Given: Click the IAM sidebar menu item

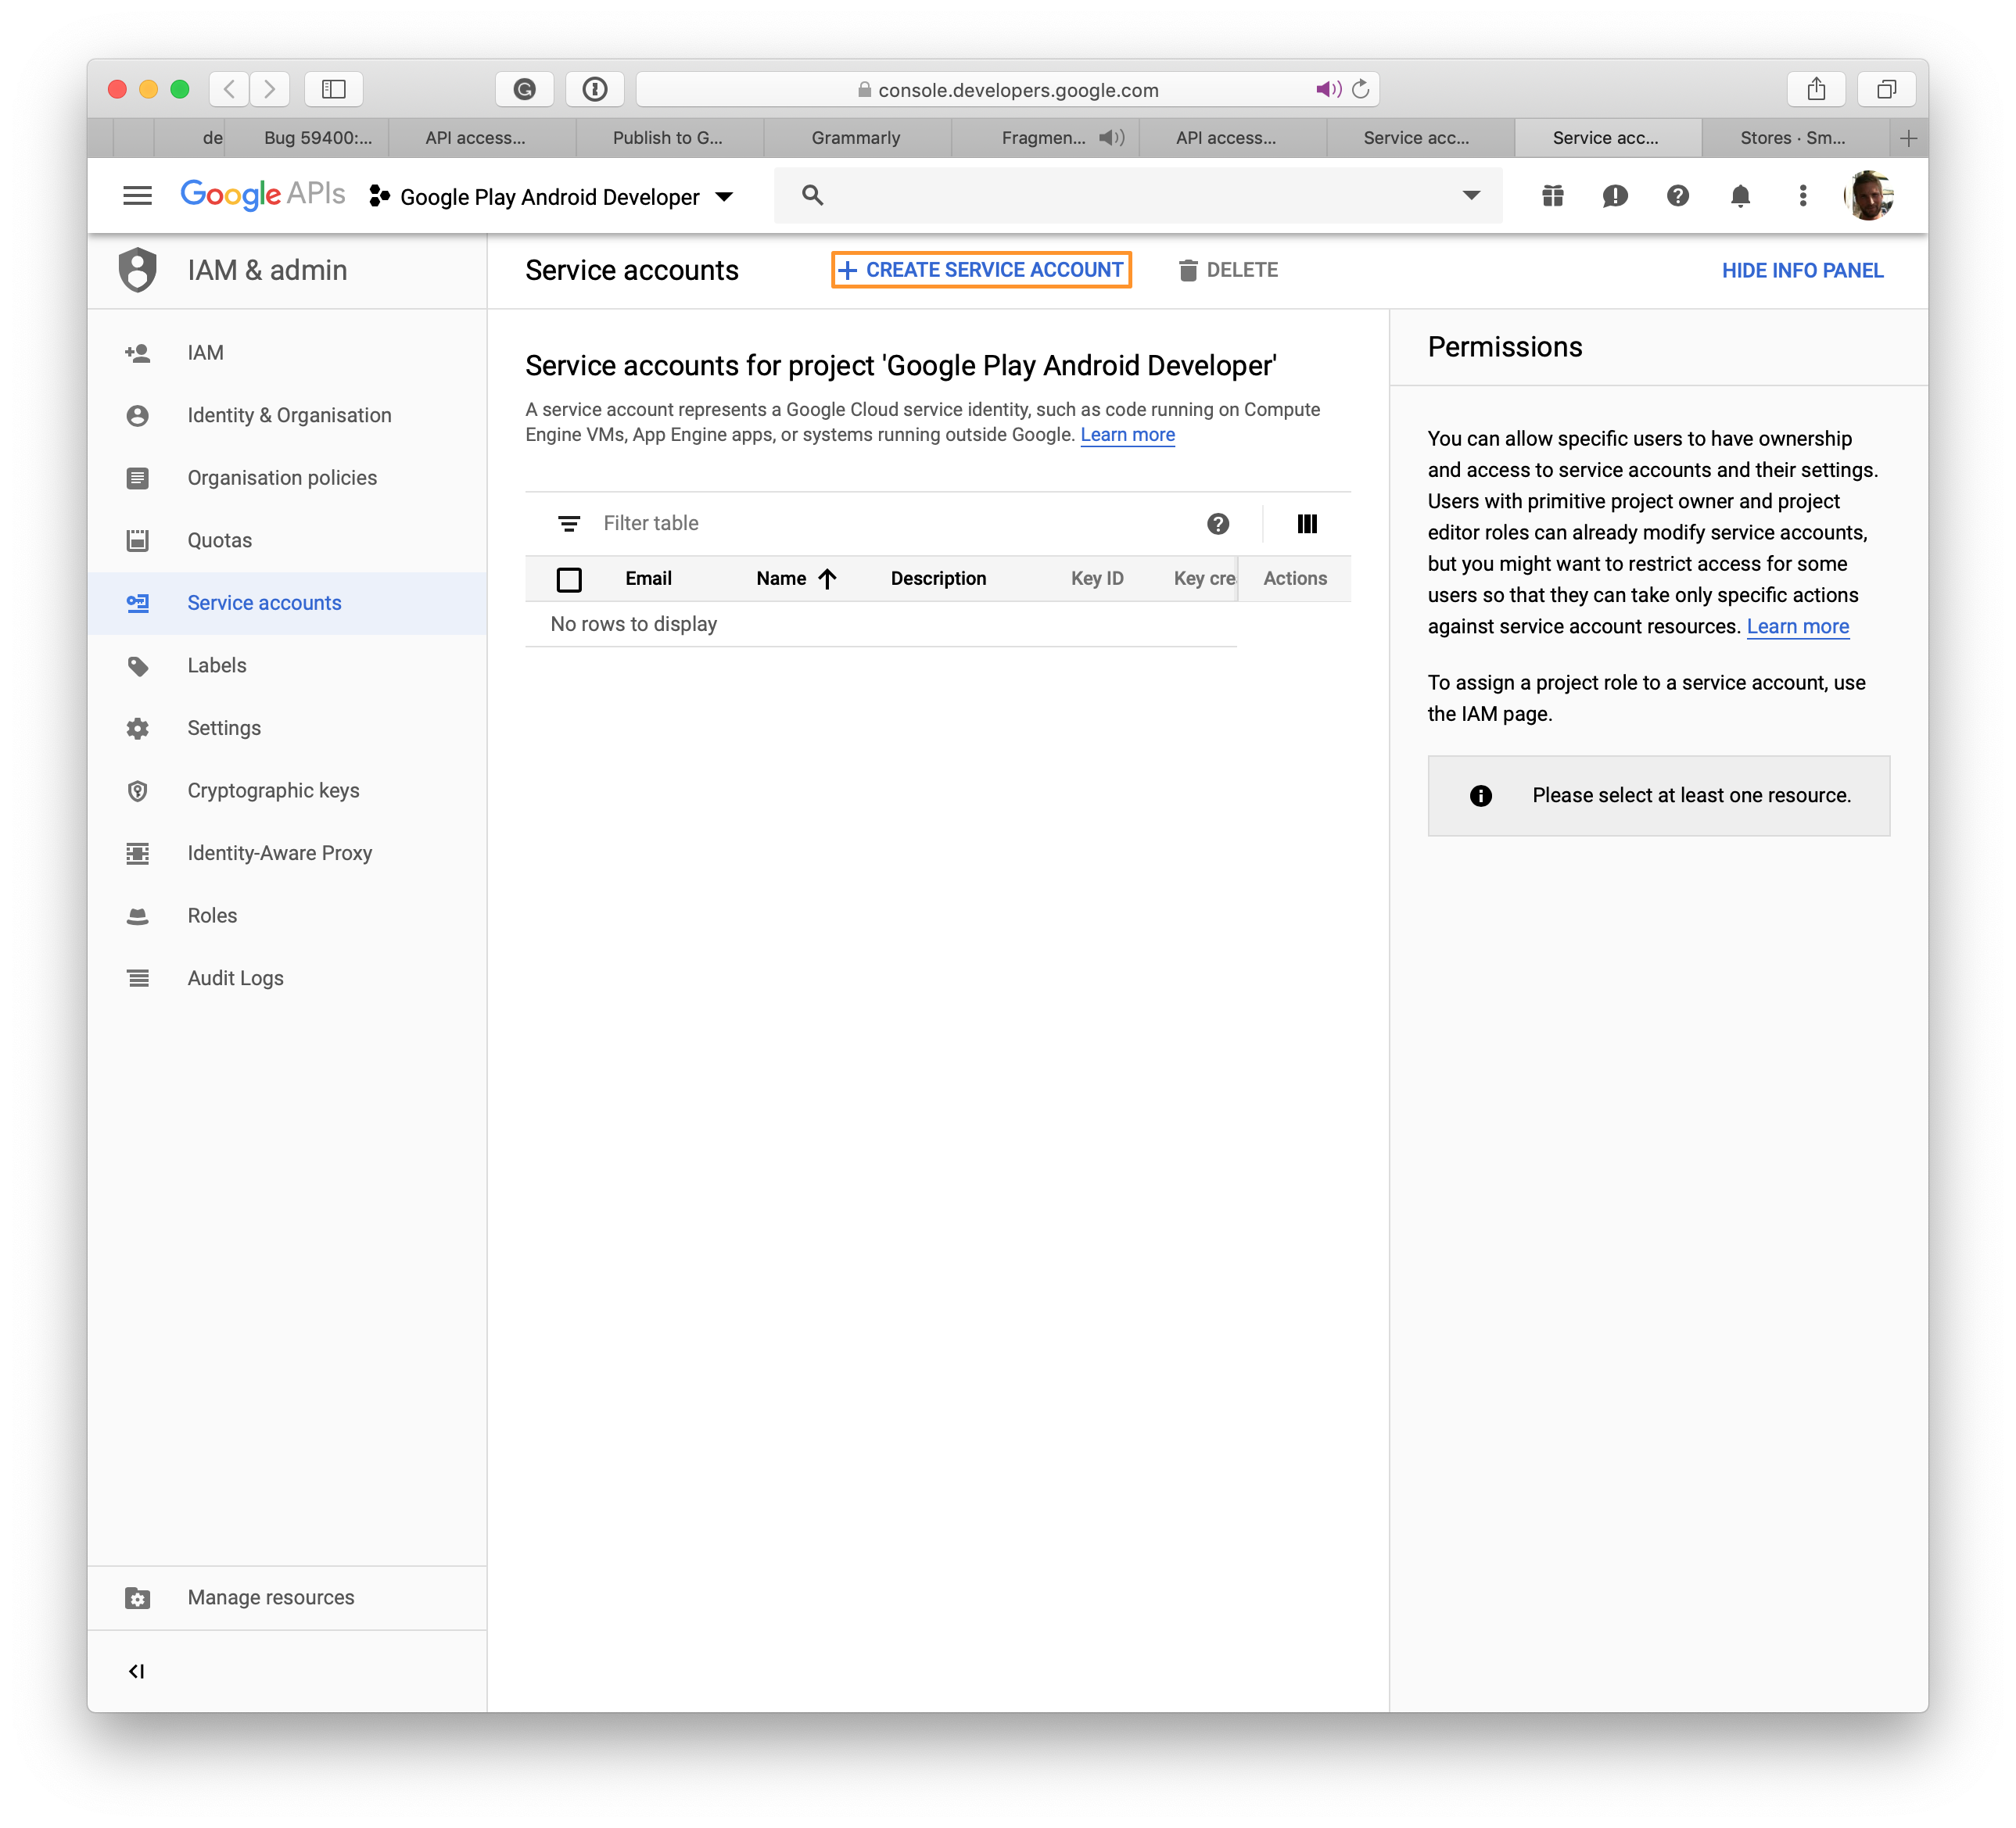Looking at the screenshot, I should coord(203,351).
